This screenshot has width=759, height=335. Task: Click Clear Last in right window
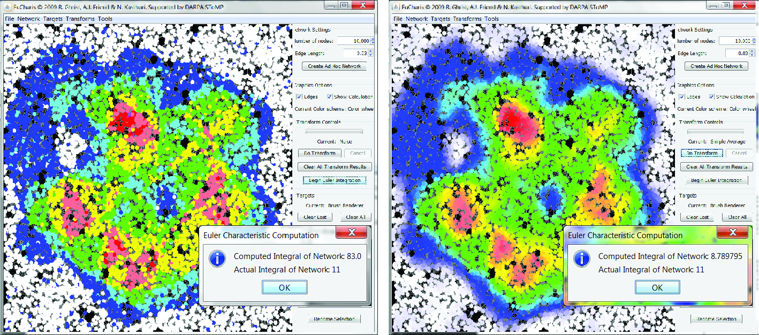(697, 217)
